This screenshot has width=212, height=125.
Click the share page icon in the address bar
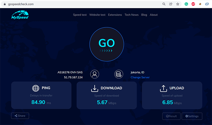click(171, 4)
